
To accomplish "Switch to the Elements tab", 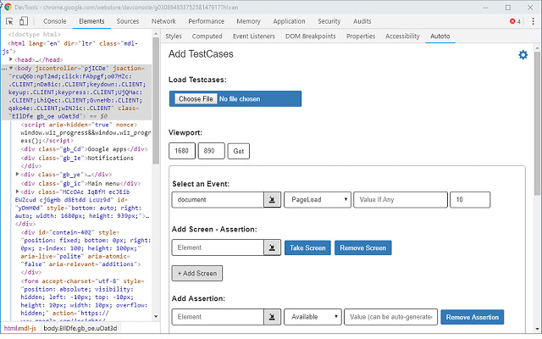I will [x=91, y=21].
